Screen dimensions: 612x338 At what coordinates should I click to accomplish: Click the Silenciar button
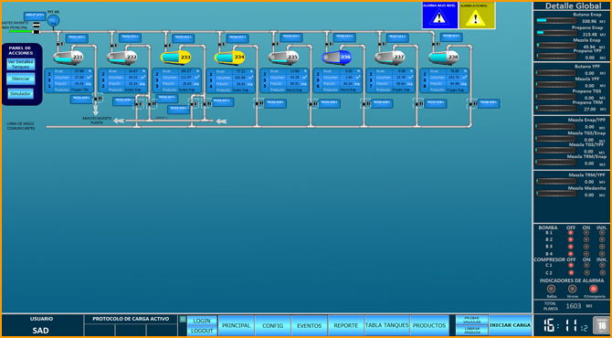tap(21, 79)
